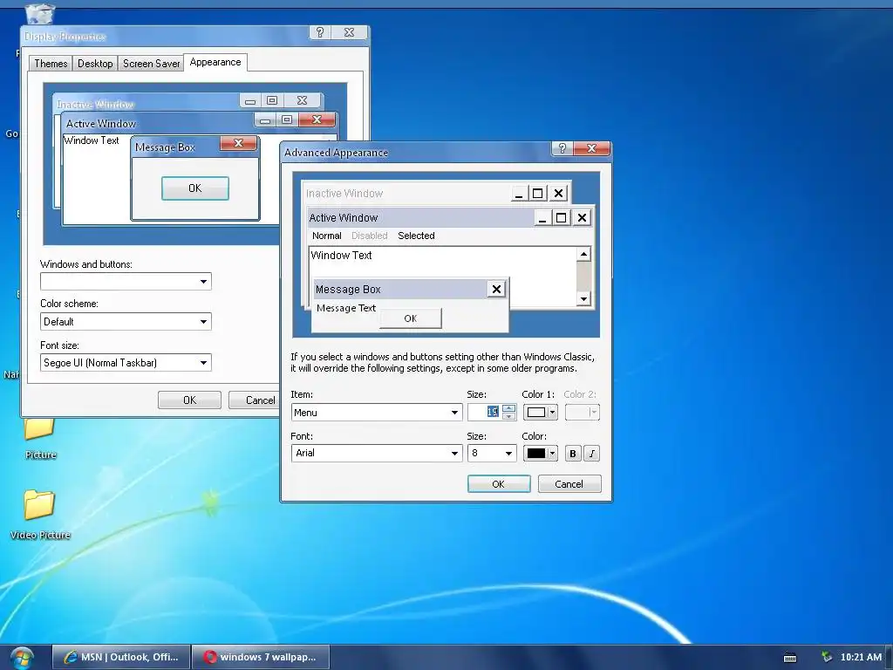The width and height of the screenshot is (893, 670).
Task: Click the Recycle Bin desktop icon
Action: coord(40,14)
